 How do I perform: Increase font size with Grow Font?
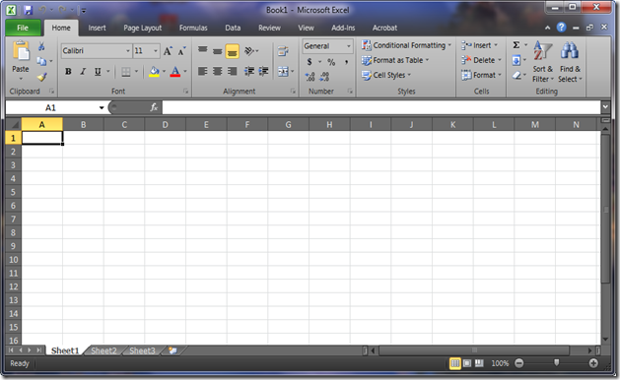coord(168,51)
